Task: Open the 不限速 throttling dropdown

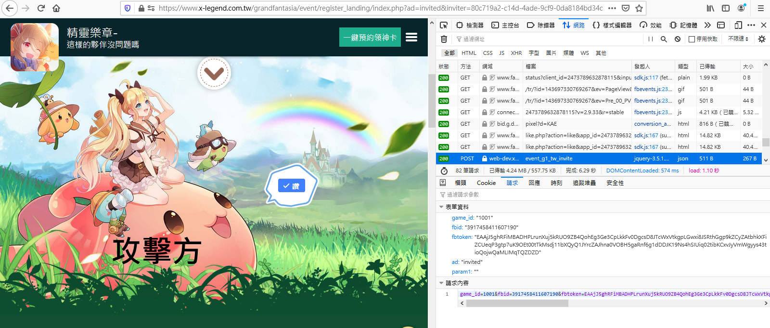Action: tap(738, 39)
